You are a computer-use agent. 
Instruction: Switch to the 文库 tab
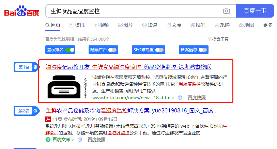(x=174, y=25)
